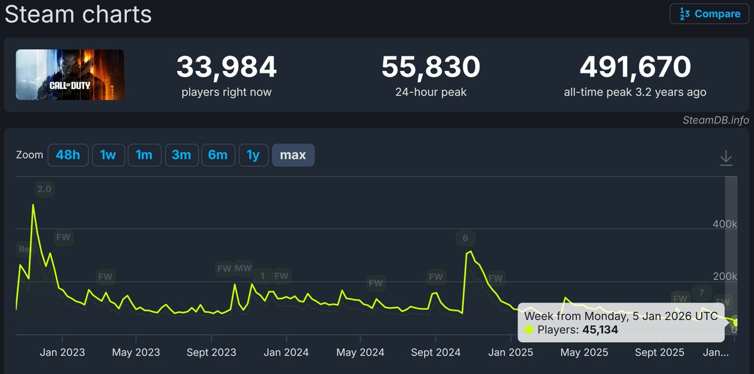
Task: Click the flag labeled 7
Action: point(702,292)
